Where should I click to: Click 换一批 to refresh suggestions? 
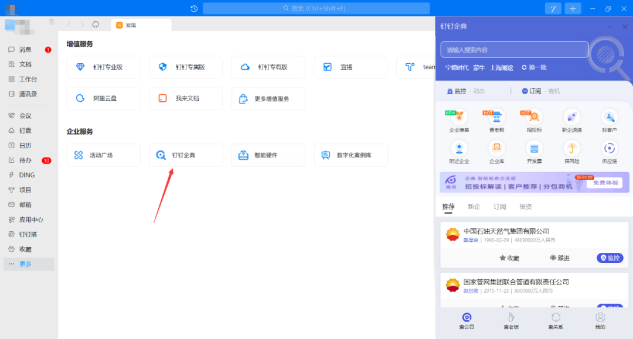[534, 68]
